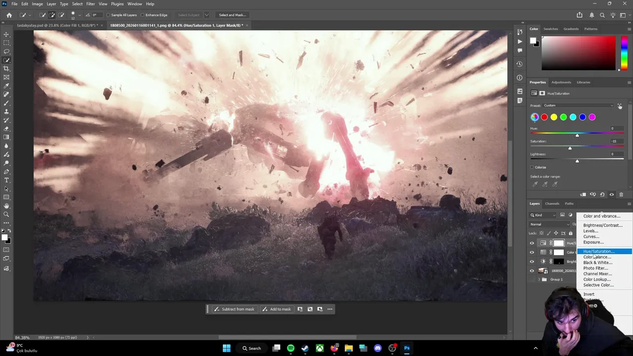The height and width of the screenshot is (356, 633).
Task: Open the Layers panel menu
Action: point(629,204)
